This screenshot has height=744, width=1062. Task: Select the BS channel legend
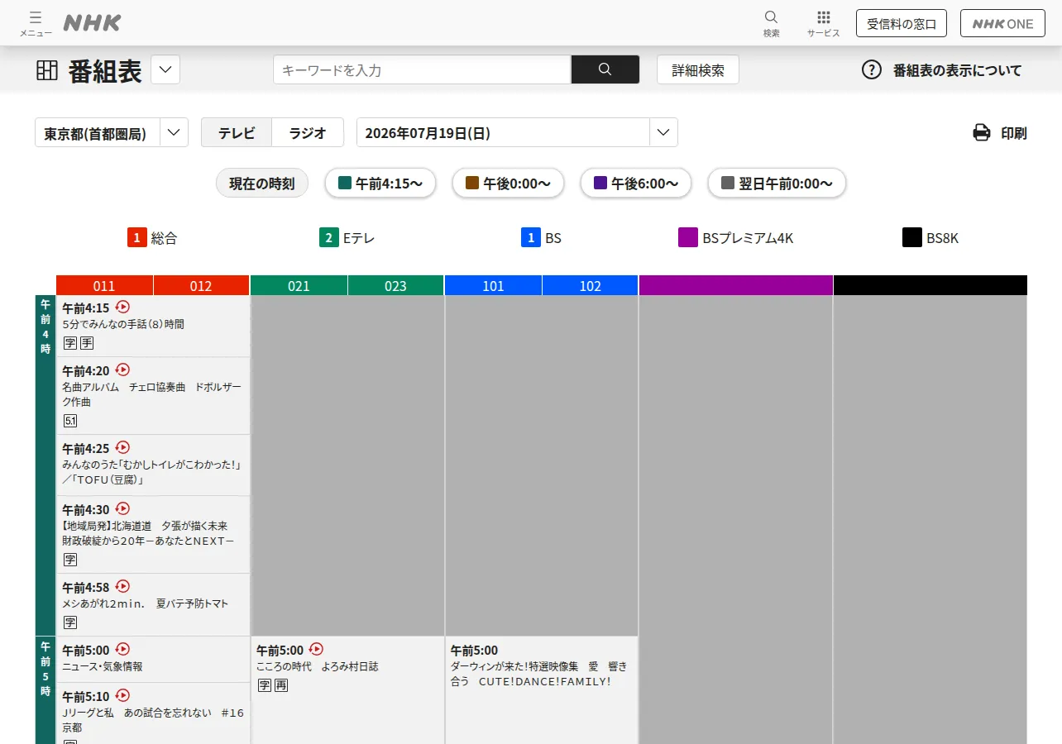[542, 238]
